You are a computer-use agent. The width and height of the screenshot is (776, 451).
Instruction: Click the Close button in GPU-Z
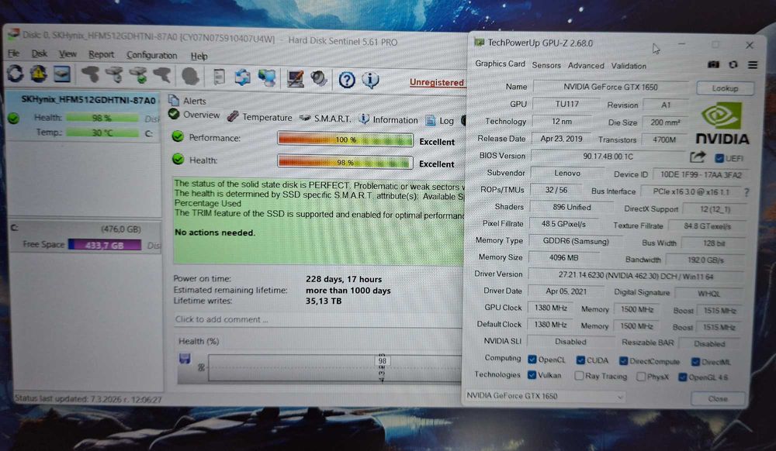click(x=718, y=398)
